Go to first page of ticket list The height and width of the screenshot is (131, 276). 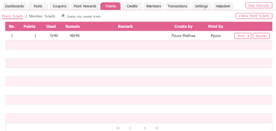click(x=118, y=128)
